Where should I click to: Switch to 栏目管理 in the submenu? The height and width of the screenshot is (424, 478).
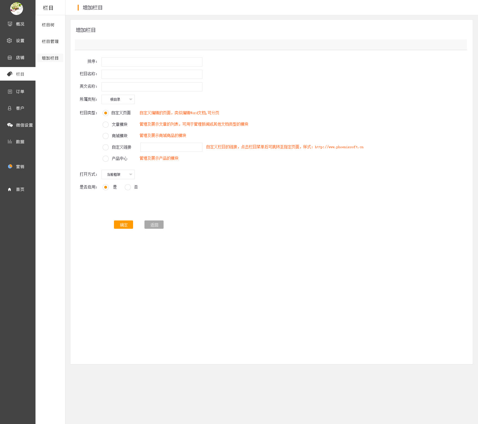pos(50,42)
